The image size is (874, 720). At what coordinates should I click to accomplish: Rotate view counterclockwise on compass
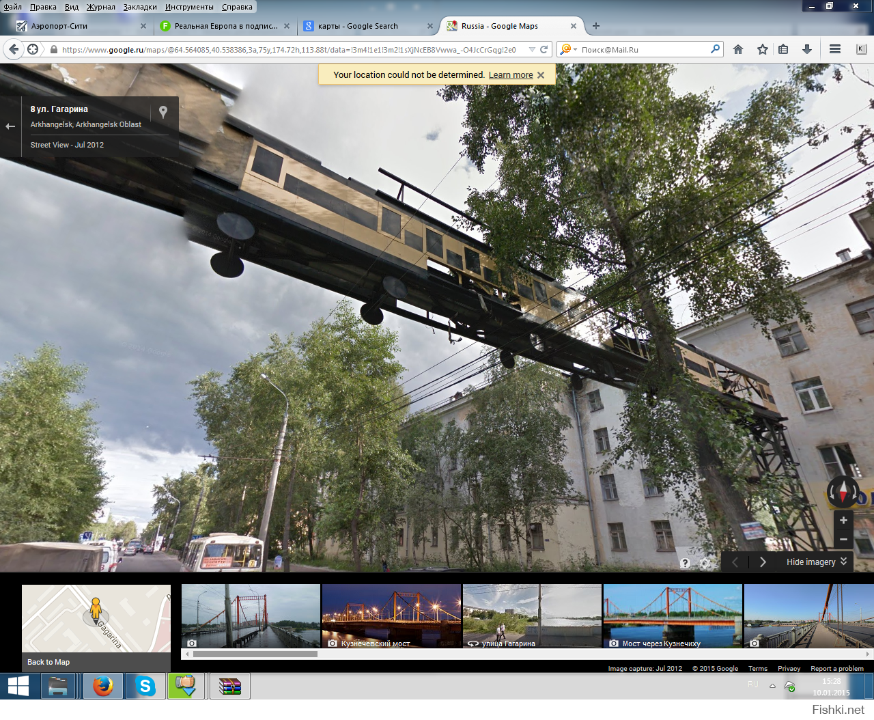830,492
